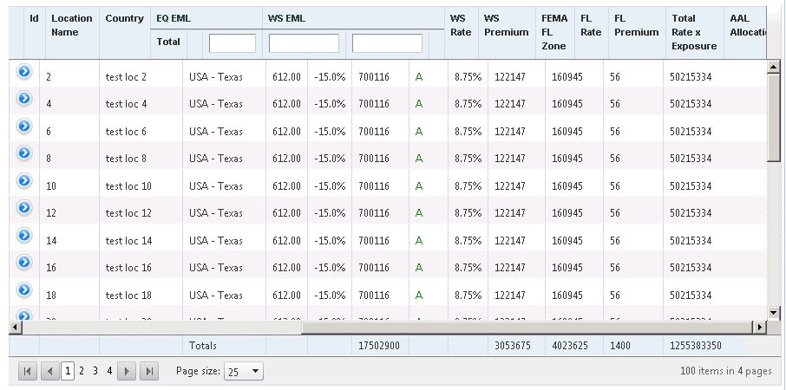Go to page 4 of the grid
The image size is (786, 390).
pos(109,371)
